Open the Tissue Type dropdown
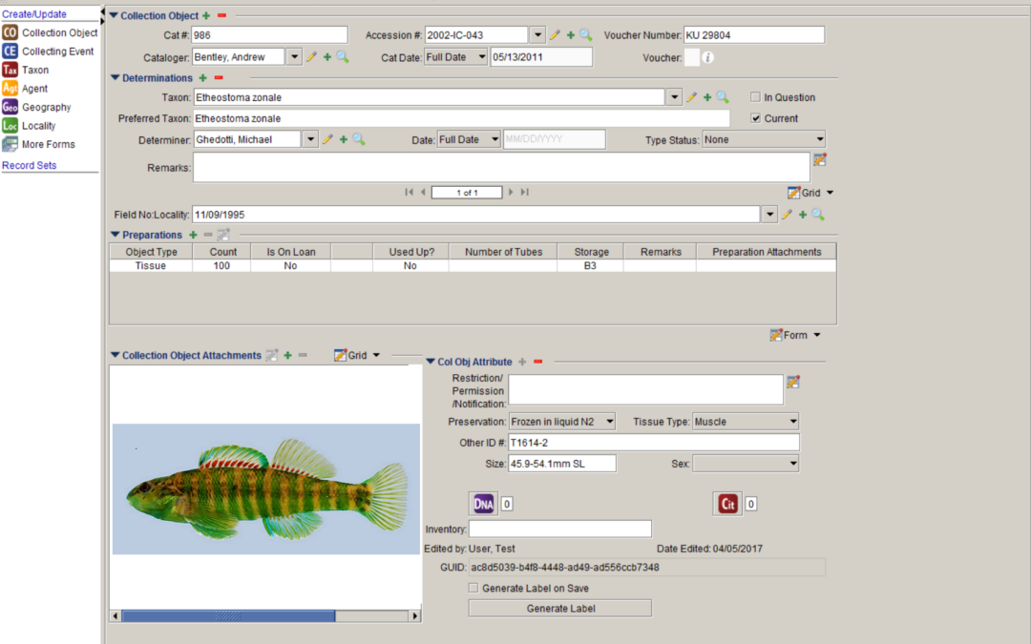 (746, 422)
